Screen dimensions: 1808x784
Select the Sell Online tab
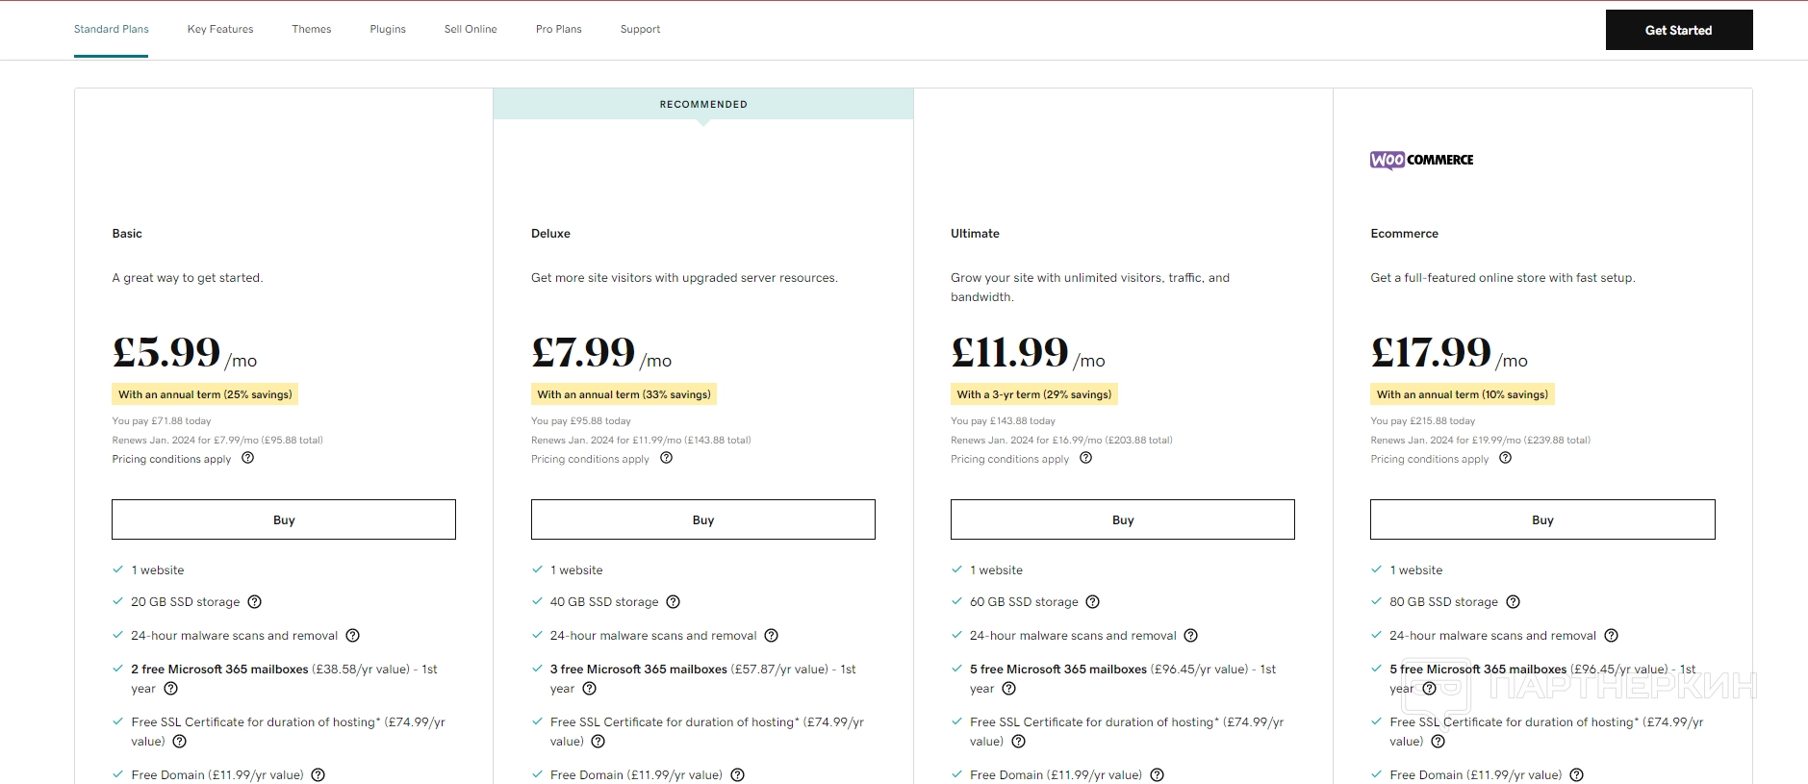pyautogui.click(x=471, y=29)
